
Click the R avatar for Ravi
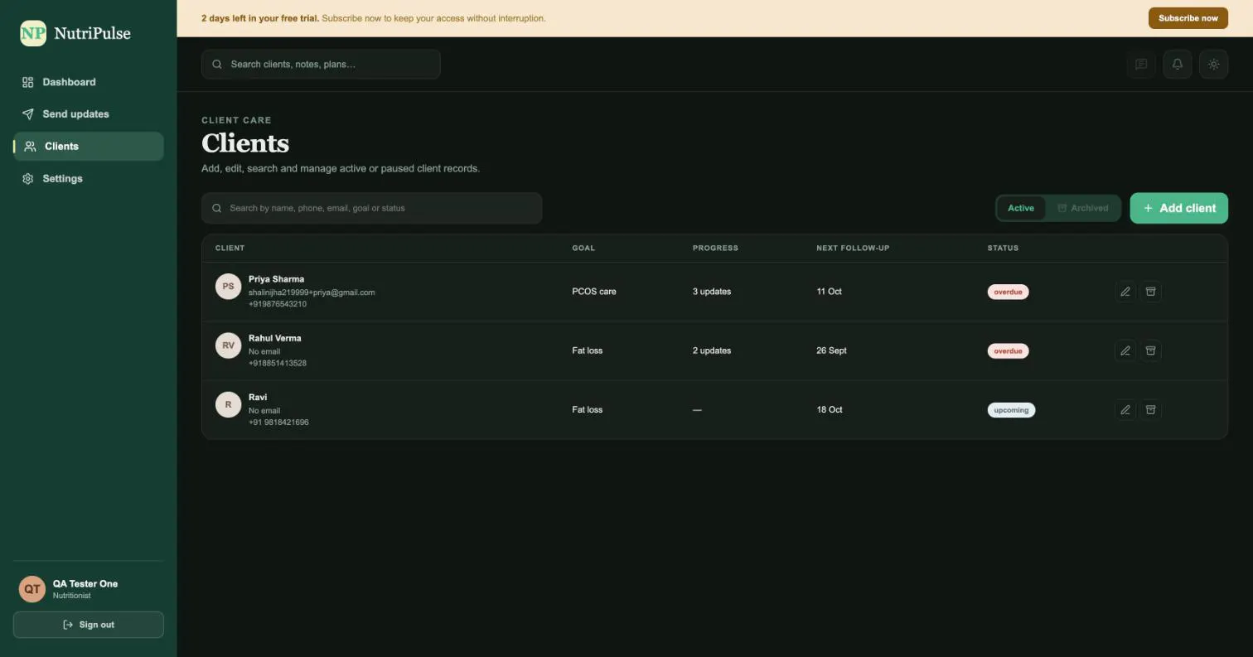tap(229, 404)
